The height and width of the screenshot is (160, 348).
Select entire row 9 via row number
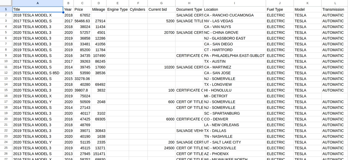6,56
